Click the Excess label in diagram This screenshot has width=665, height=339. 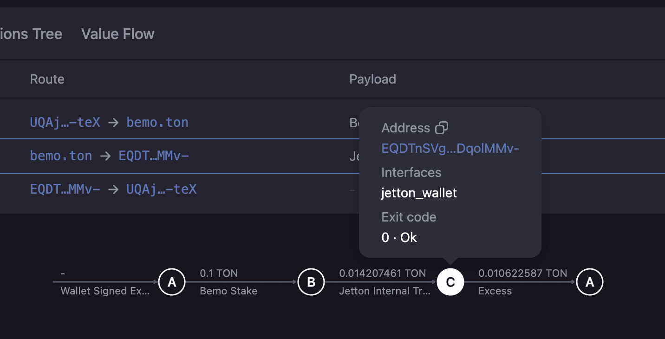(x=495, y=291)
